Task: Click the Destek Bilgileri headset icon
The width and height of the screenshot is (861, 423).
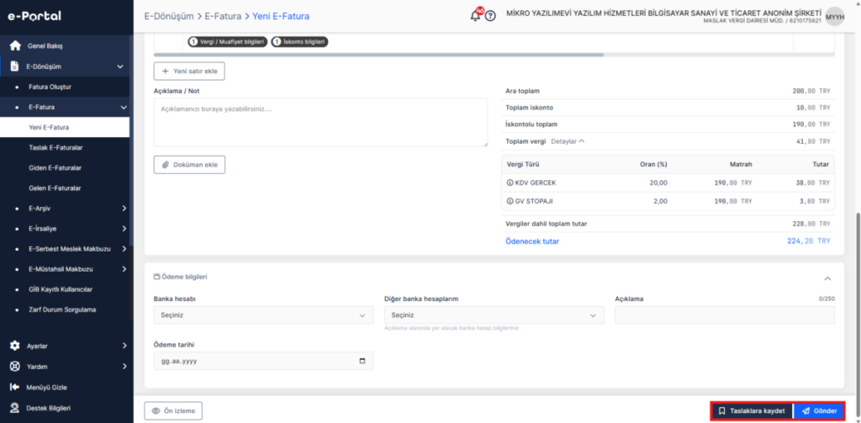Action: click(x=15, y=408)
